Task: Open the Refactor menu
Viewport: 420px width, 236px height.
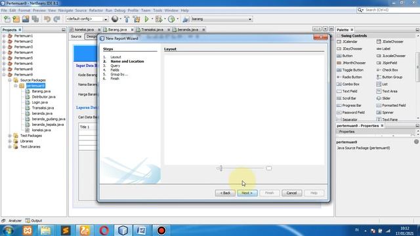Action: (x=96, y=10)
